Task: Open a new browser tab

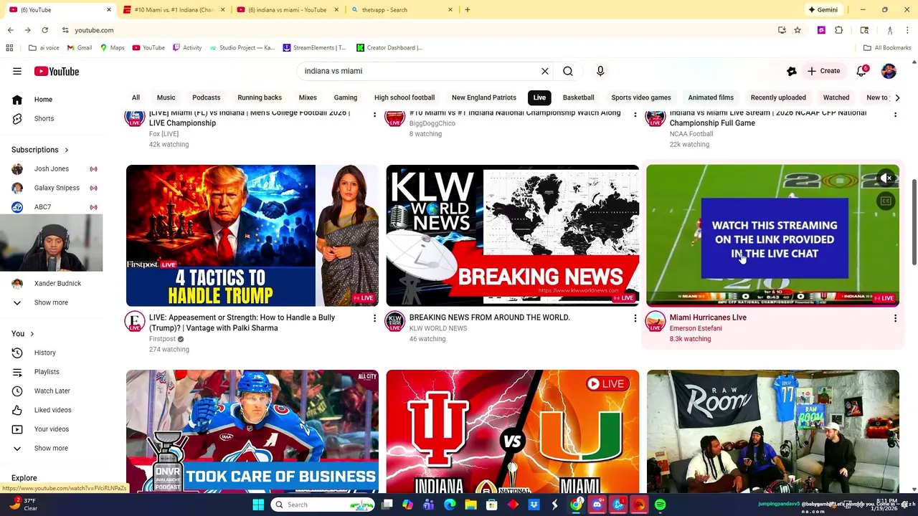Action: pyautogui.click(x=467, y=10)
